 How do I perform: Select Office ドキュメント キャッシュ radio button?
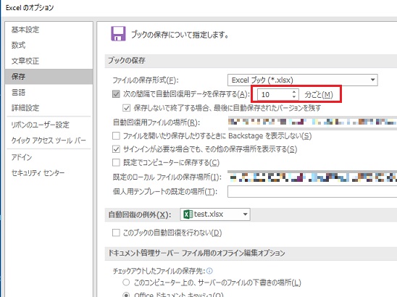pyautogui.click(x=126, y=295)
